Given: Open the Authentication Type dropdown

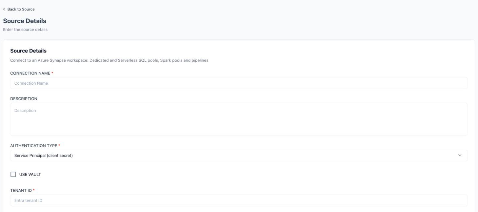Looking at the screenshot, I should pos(239,156).
